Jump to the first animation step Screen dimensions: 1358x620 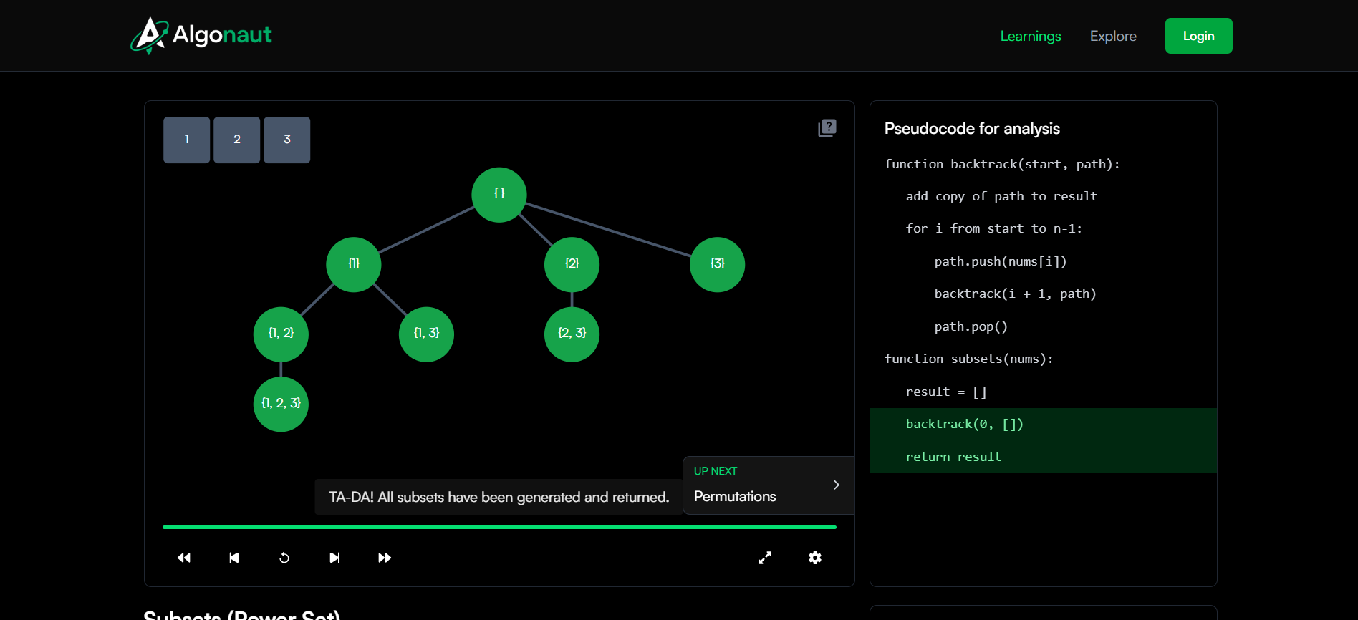[x=184, y=558]
